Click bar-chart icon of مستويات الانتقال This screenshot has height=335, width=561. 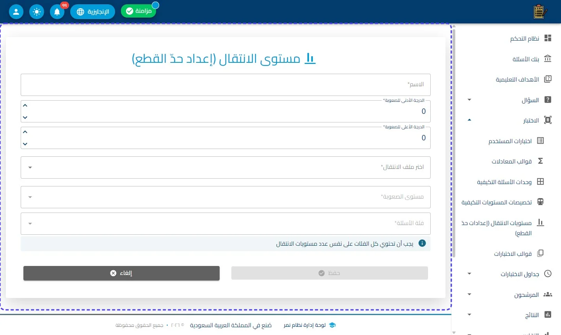tap(540, 223)
